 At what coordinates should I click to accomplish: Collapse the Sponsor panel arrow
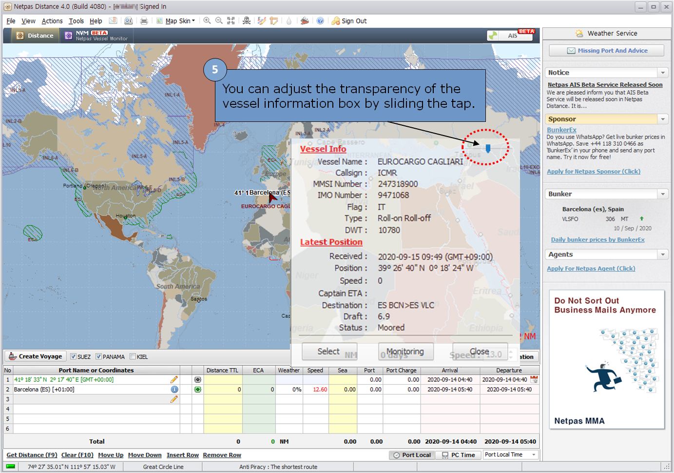click(663, 119)
